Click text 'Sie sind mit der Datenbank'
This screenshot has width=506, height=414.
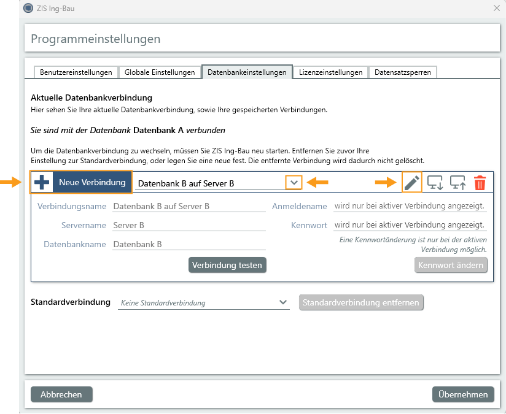80,130
